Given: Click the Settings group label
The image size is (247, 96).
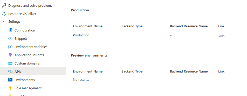Looking at the screenshot, I should point(14,22).
